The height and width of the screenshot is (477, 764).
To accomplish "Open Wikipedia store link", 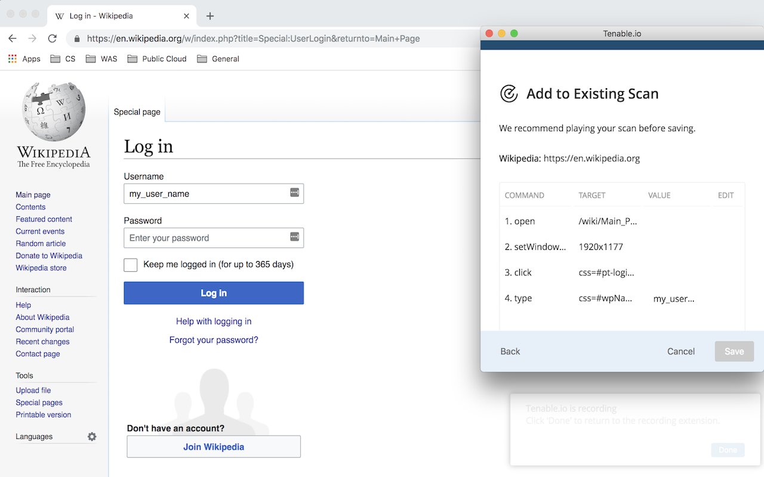I will [x=41, y=268].
